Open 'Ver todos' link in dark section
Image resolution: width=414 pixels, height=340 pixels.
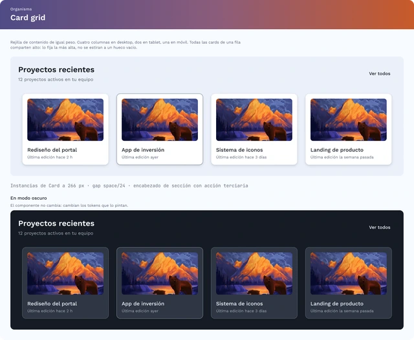(x=380, y=228)
